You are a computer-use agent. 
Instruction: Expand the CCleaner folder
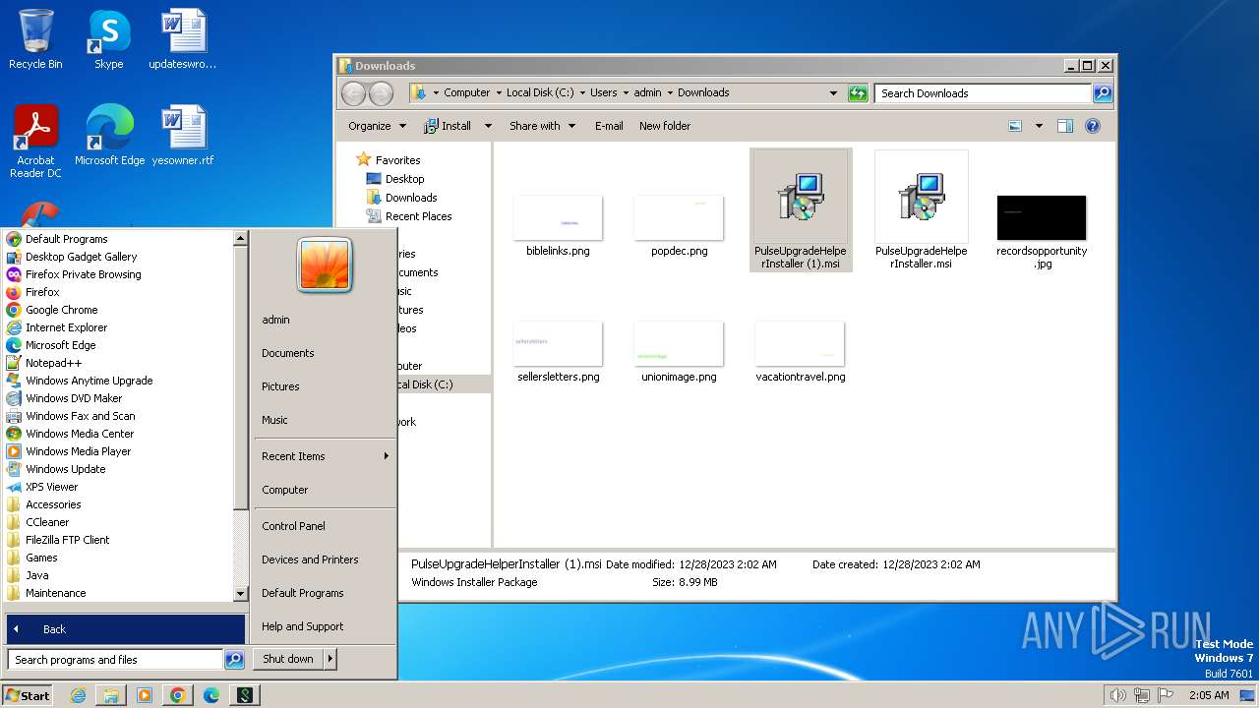click(47, 522)
